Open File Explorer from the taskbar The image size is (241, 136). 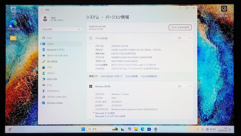pyautogui.click(x=136, y=129)
